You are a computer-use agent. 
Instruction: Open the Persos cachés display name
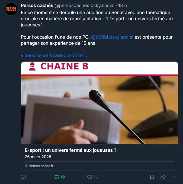37,6
